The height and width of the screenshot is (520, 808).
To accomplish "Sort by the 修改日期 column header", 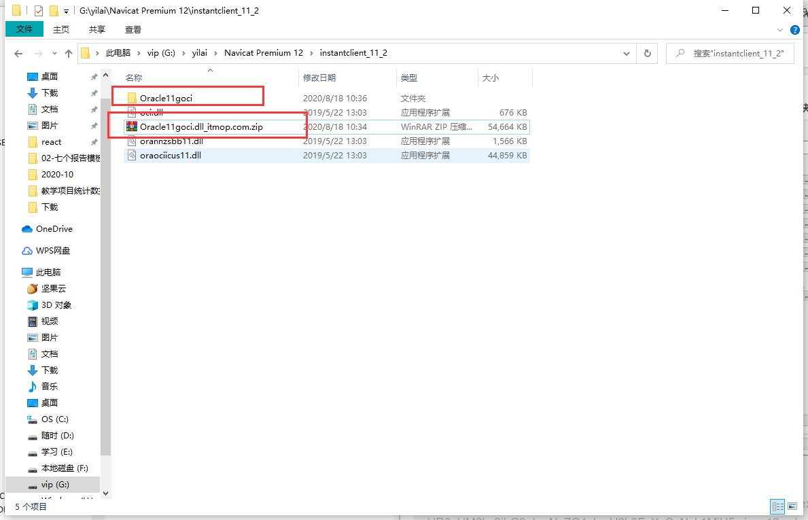I will (319, 77).
